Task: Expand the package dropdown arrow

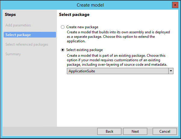Action: 171,71
